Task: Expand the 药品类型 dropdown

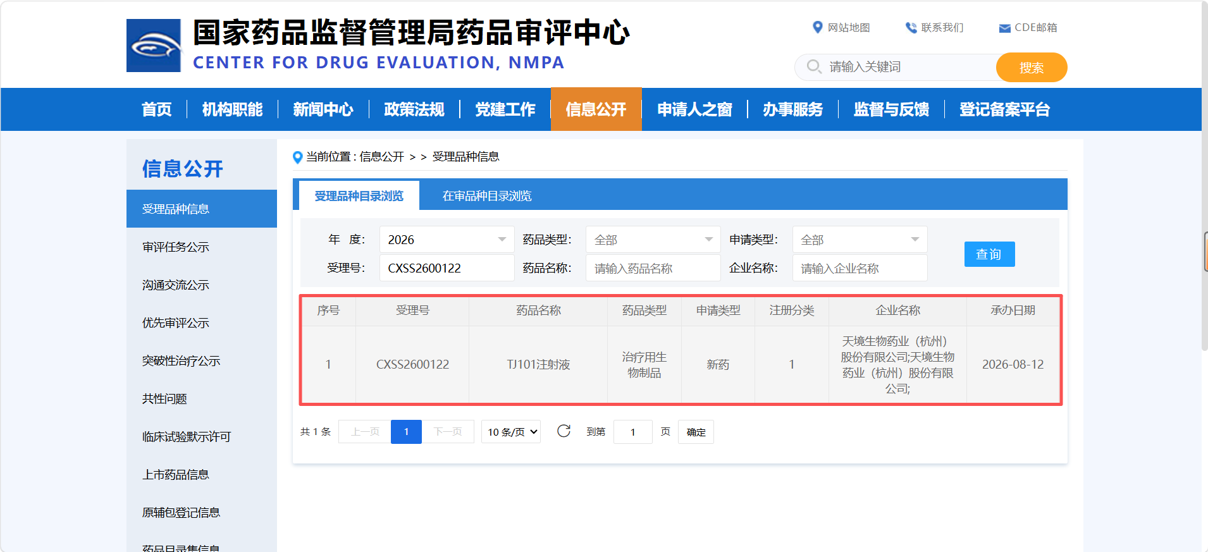Action: coord(653,240)
